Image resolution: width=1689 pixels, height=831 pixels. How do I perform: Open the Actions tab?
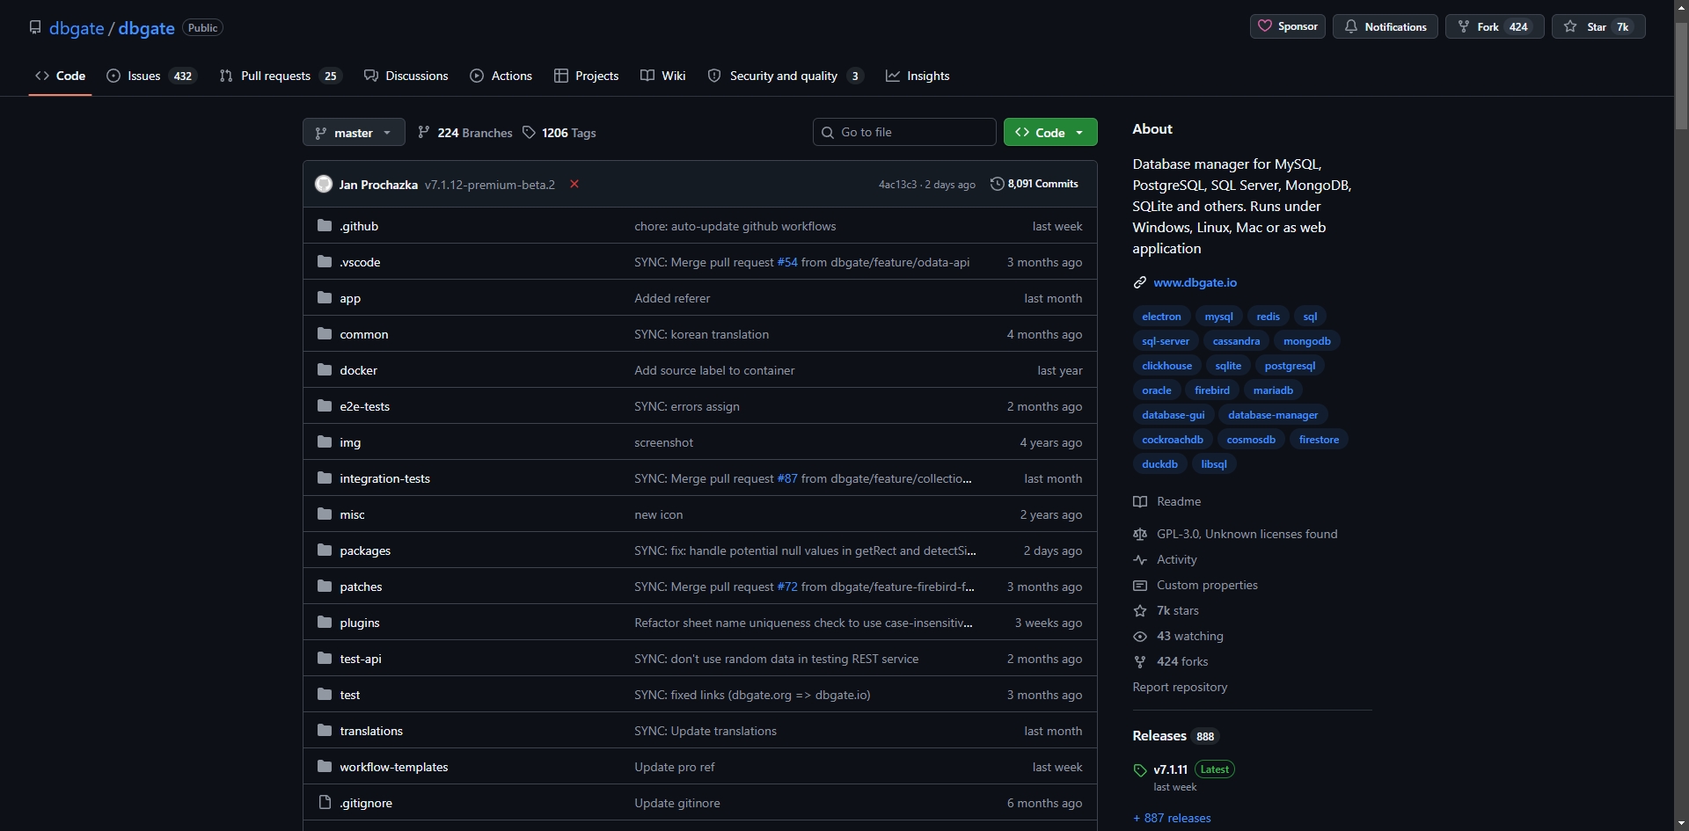501,76
